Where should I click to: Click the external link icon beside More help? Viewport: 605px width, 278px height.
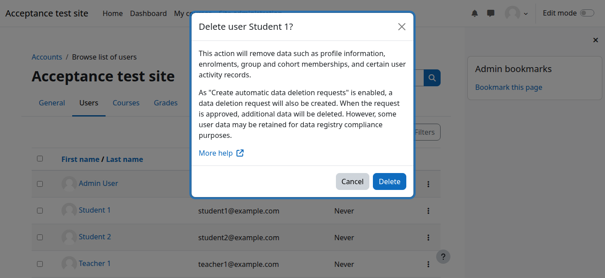tap(240, 153)
